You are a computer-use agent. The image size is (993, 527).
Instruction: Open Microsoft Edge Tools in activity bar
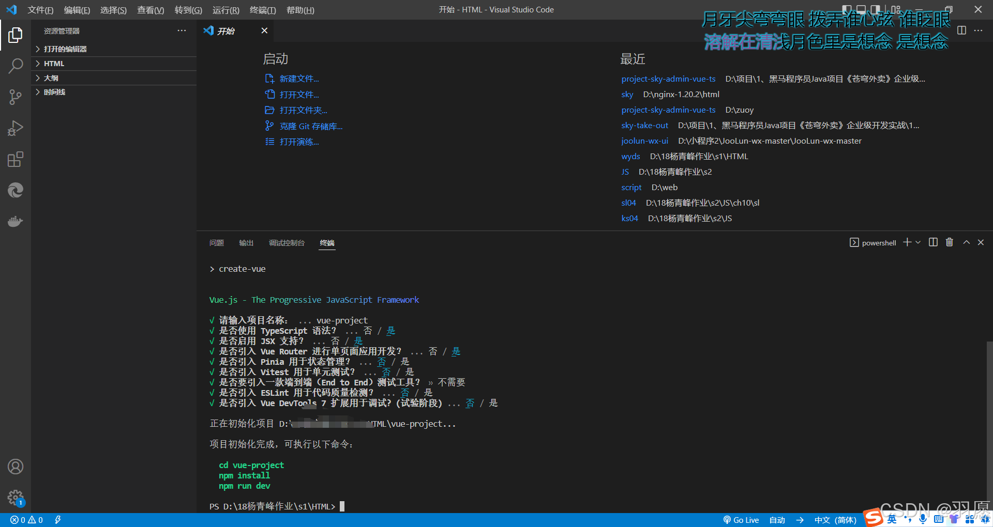[16, 190]
